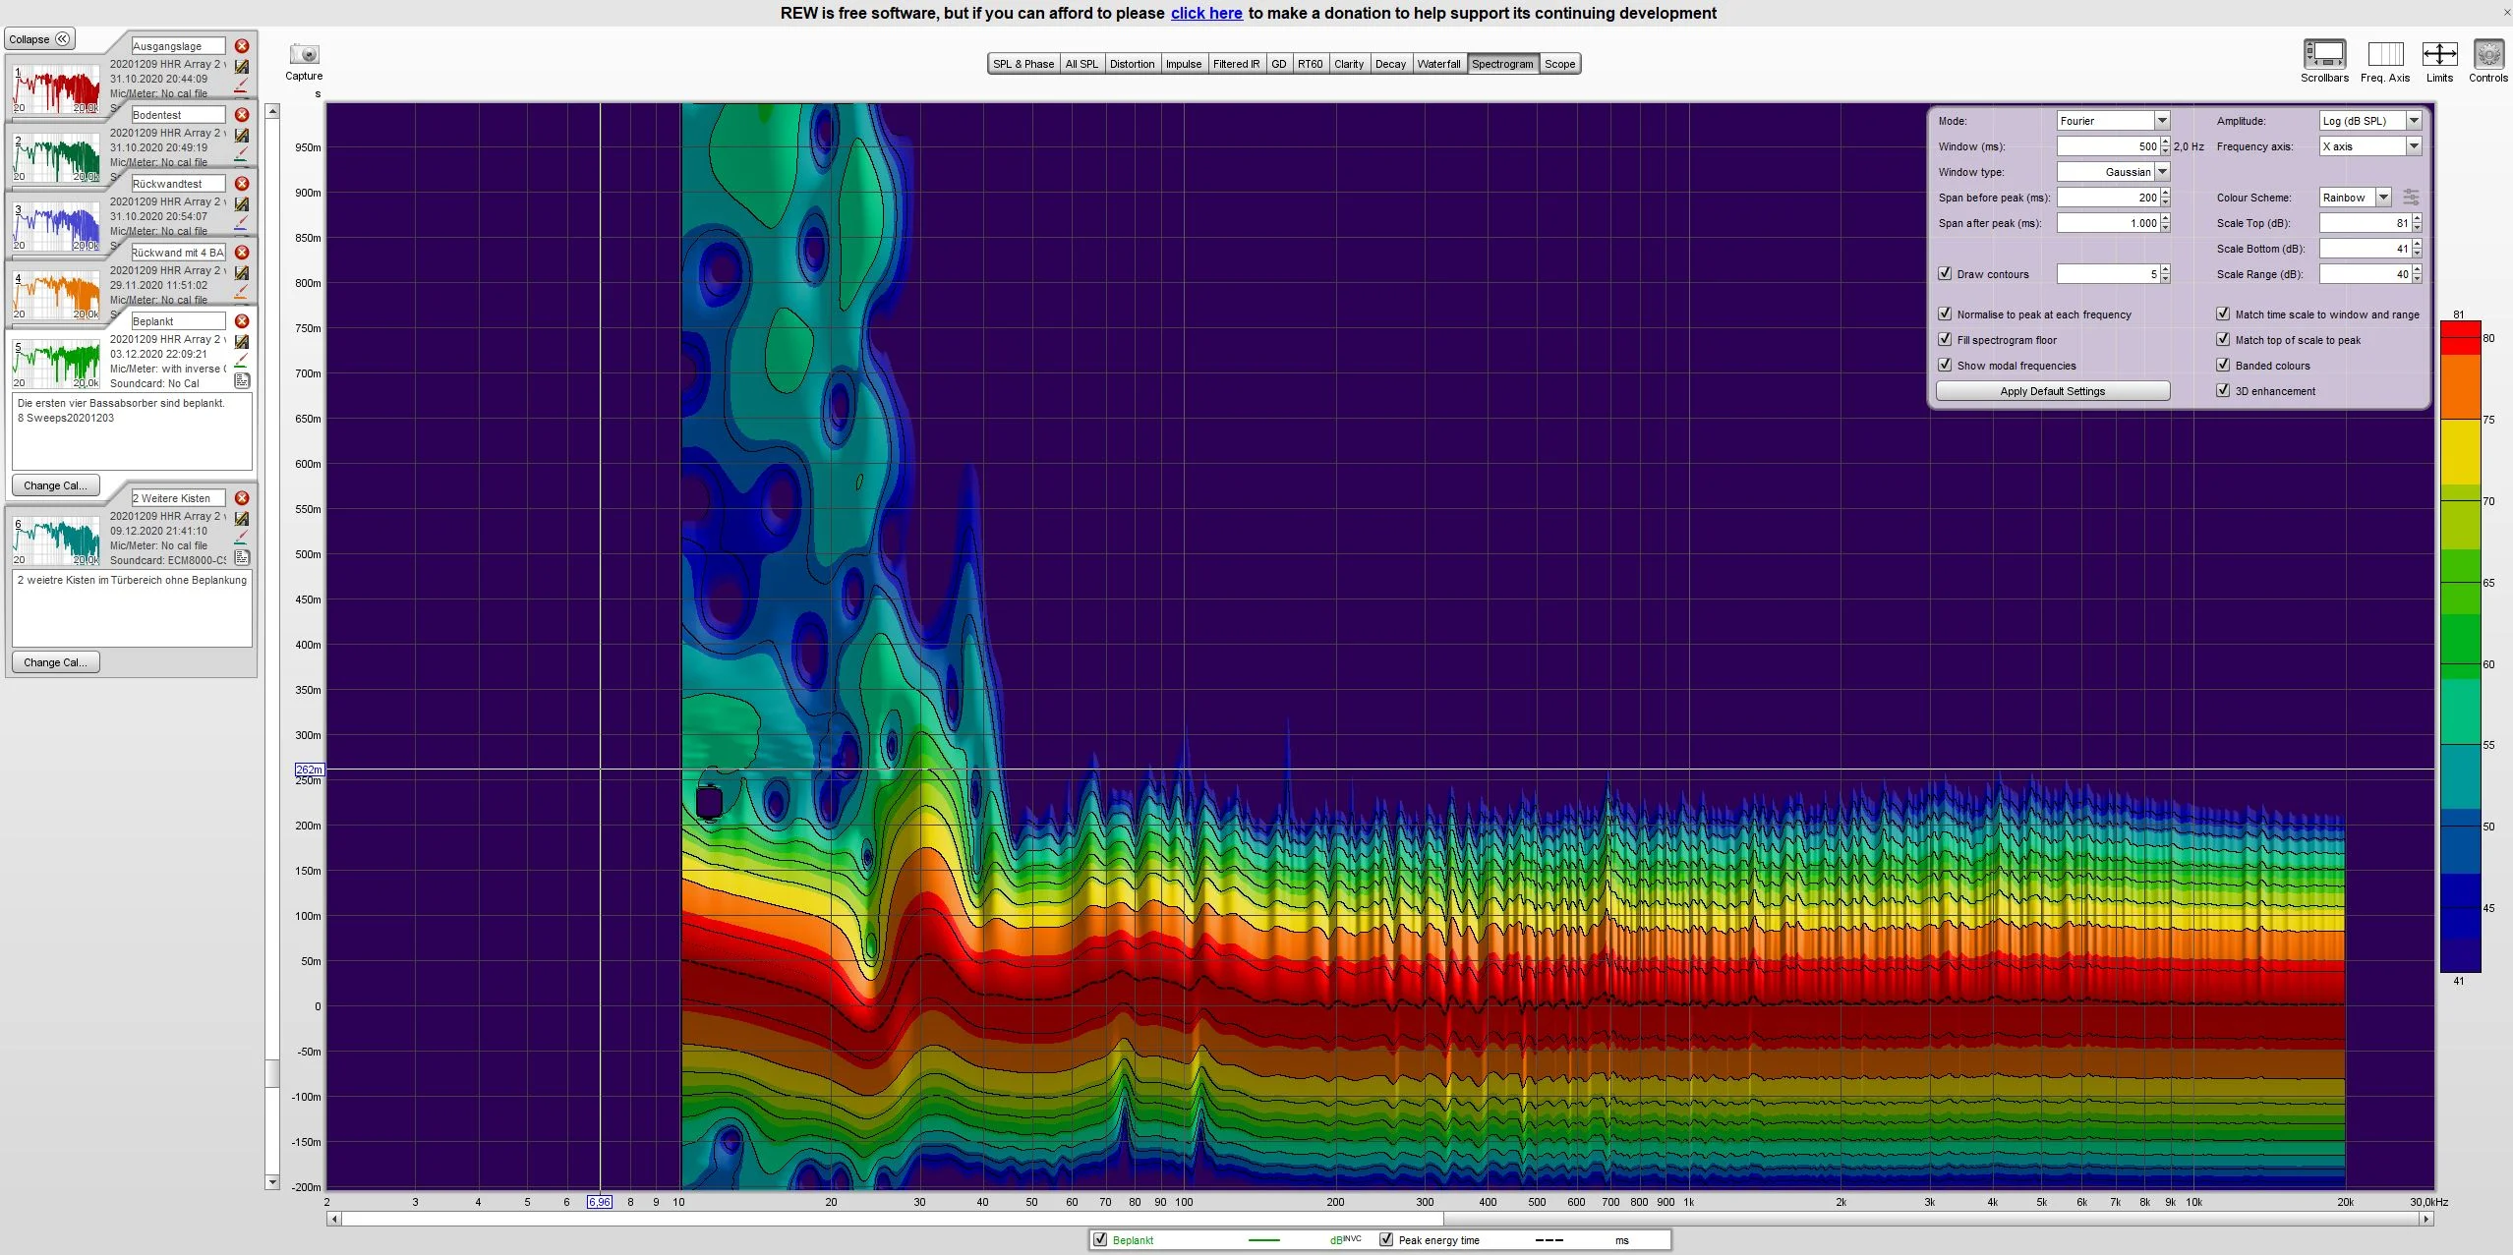
Task: Click the horizontal frequency scrollbar
Action: pos(1379,1219)
